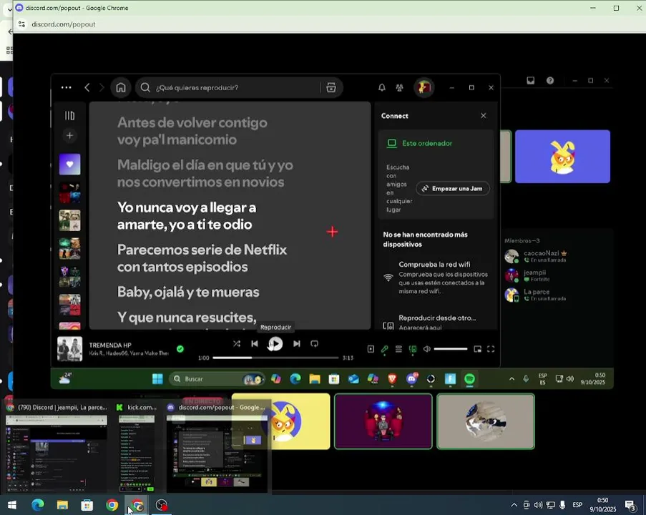Switch to kick.com window preview
646x515 pixels.
pyautogui.click(x=137, y=447)
